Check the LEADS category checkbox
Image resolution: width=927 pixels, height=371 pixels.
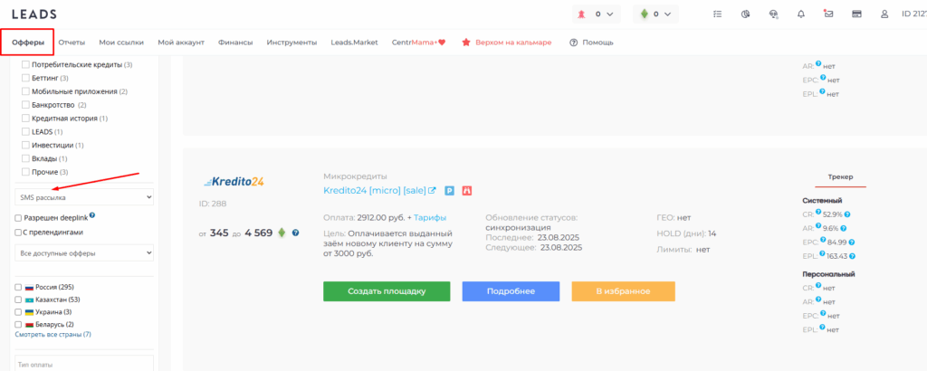25,132
